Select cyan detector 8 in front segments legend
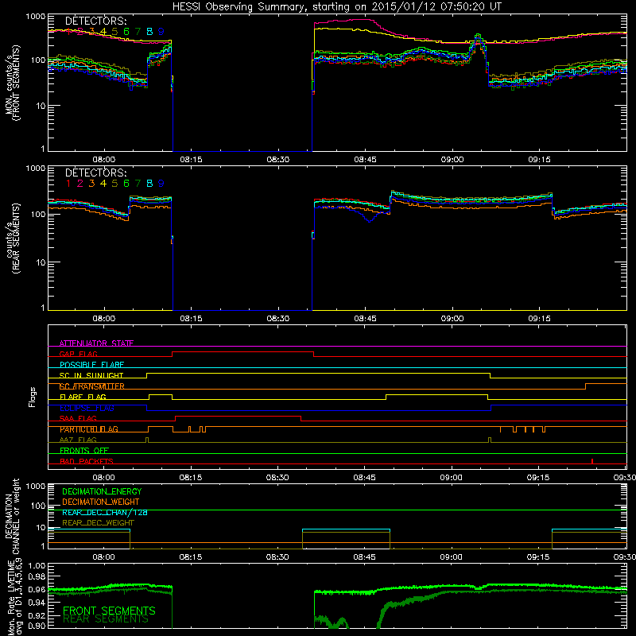 coord(149,32)
